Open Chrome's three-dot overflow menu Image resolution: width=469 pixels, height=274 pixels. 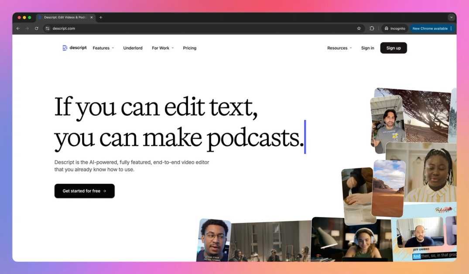pos(452,28)
